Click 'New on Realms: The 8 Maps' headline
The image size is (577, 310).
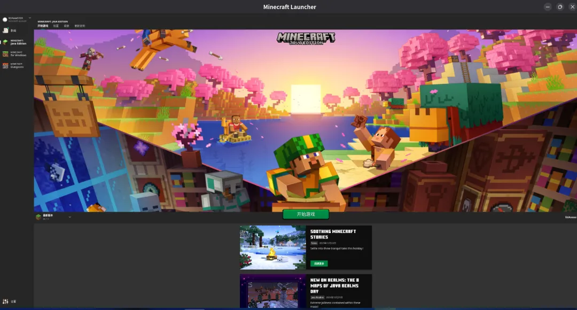coord(334,286)
